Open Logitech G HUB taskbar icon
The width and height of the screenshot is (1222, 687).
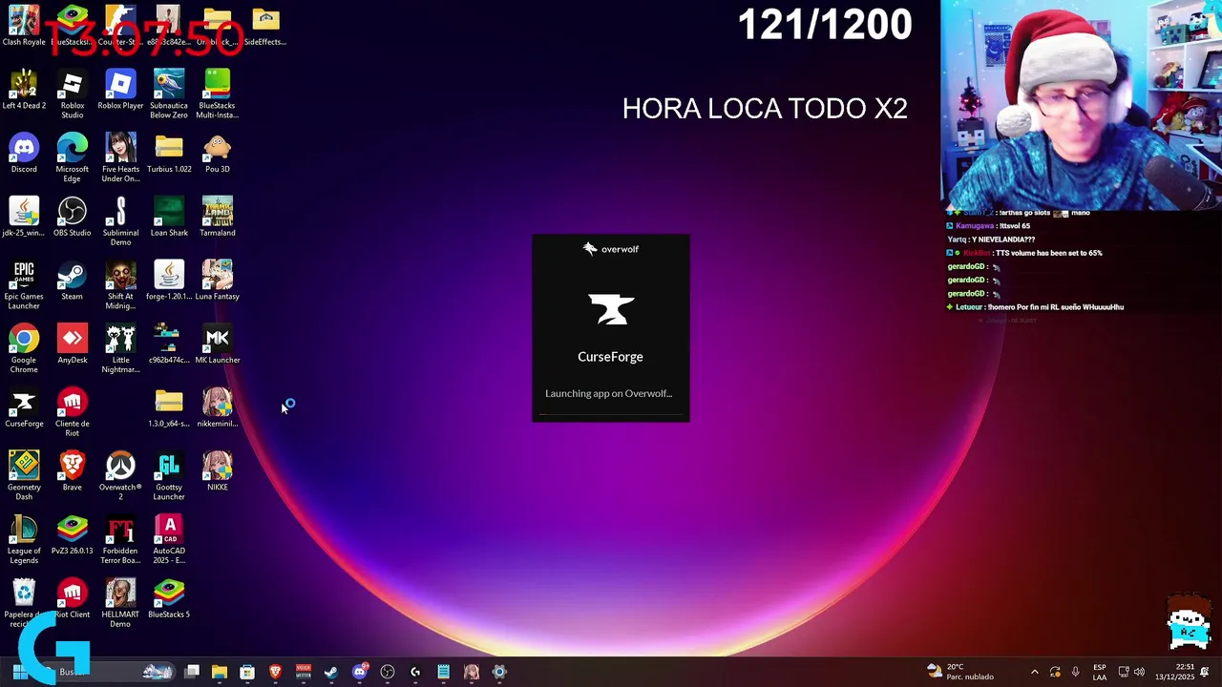pos(415,672)
